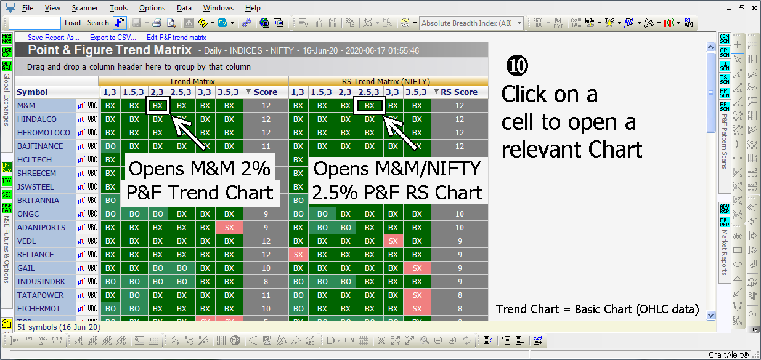This screenshot has width=761, height=360.
Task: Click the TAS star icon
Action: pyautogui.click(x=609, y=23)
